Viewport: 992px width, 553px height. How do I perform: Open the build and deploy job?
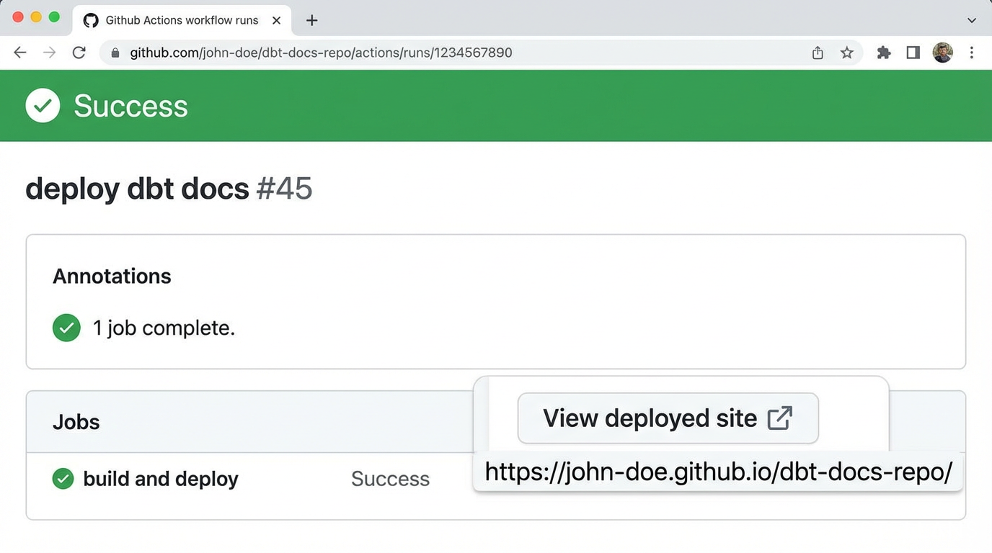pos(161,479)
